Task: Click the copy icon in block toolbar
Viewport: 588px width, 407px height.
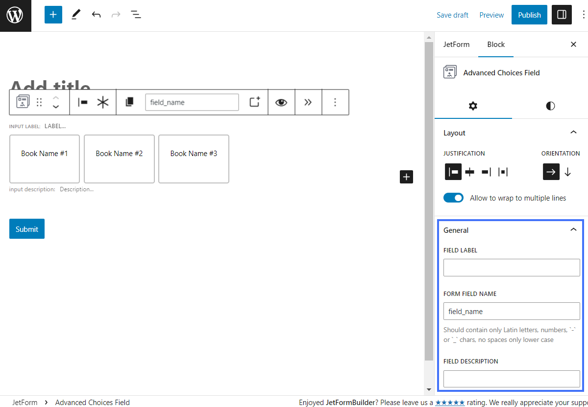Action: (x=129, y=102)
